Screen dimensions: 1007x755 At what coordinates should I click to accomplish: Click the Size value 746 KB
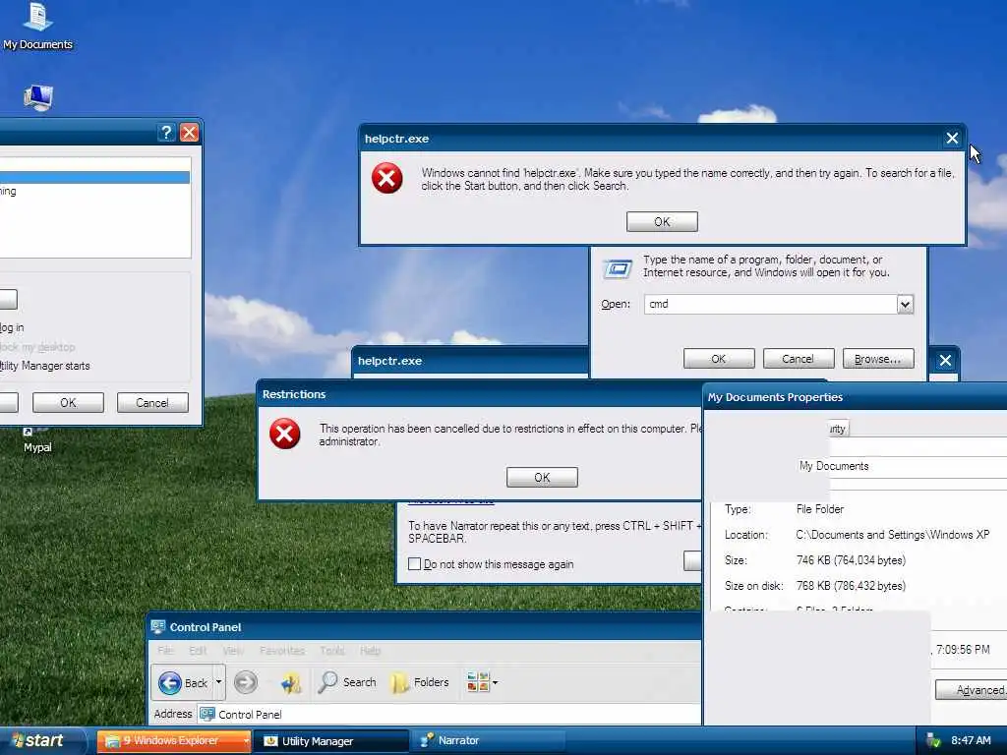coord(851,560)
